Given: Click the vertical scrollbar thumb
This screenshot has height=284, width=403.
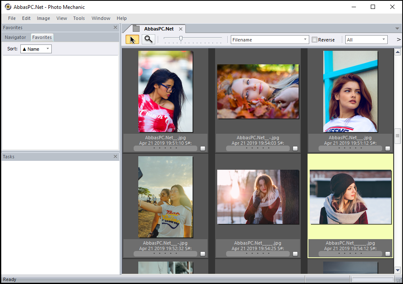Looking at the screenshot, I should click(x=397, y=135).
